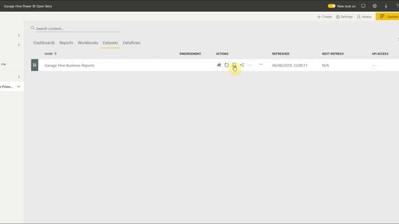Image resolution: width=399 pixels, height=224 pixels.
Task: Click the yellow Update app button
Action: tap(388, 17)
